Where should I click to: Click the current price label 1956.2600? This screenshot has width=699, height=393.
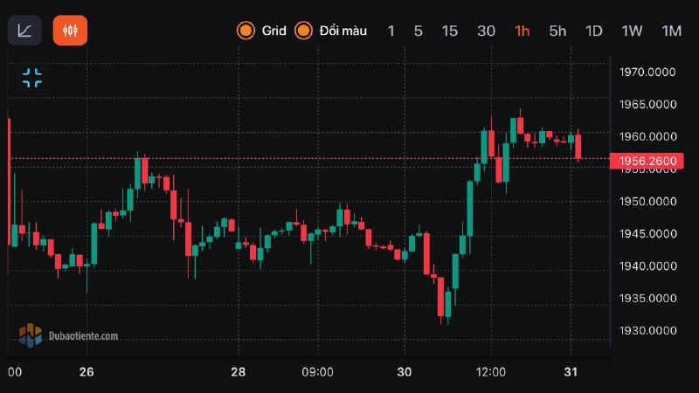[646, 160]
